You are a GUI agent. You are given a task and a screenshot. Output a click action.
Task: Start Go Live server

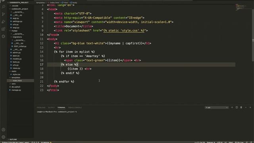239,142
